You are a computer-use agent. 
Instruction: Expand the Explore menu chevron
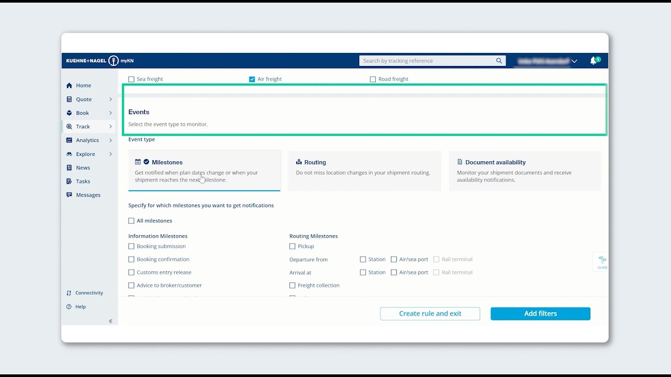111,154
